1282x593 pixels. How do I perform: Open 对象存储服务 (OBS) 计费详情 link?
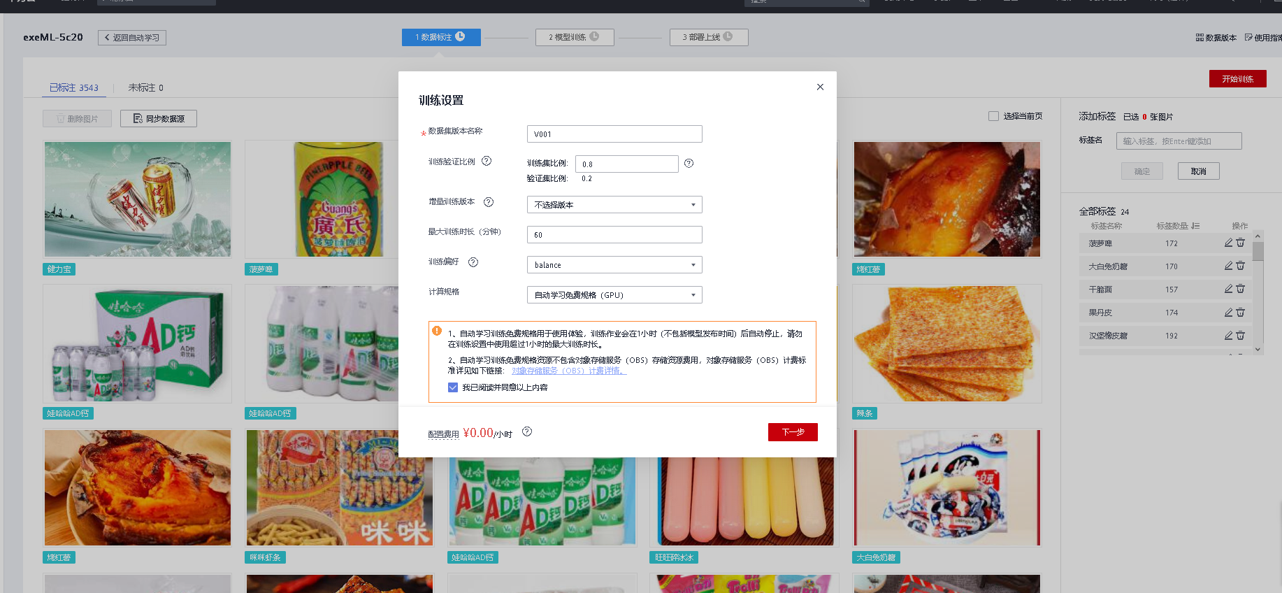pyautogui.click(x=569, y=371)
